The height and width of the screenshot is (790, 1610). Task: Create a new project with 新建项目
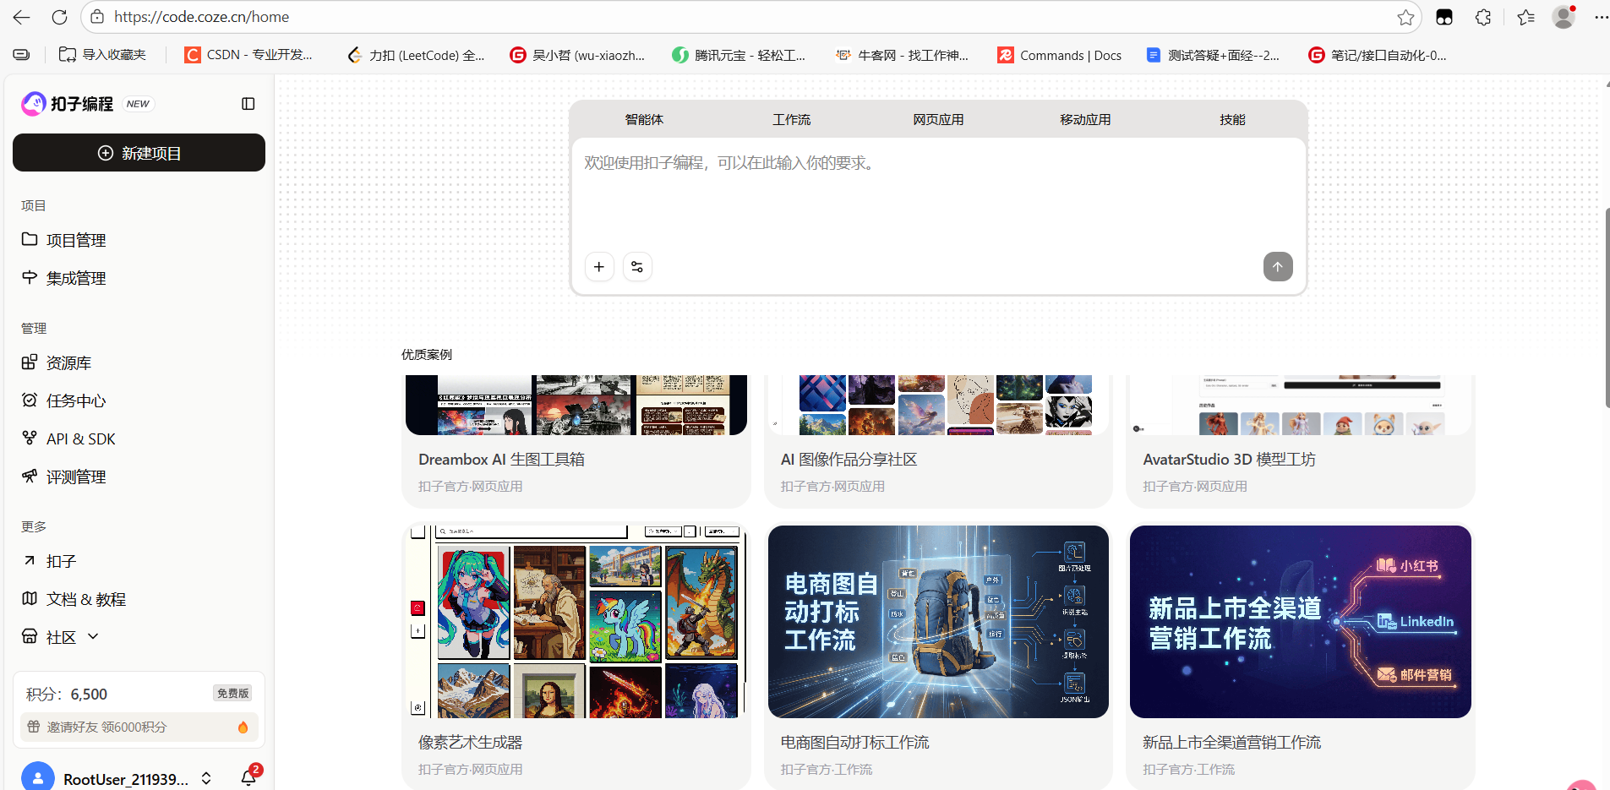coord(139,153)
